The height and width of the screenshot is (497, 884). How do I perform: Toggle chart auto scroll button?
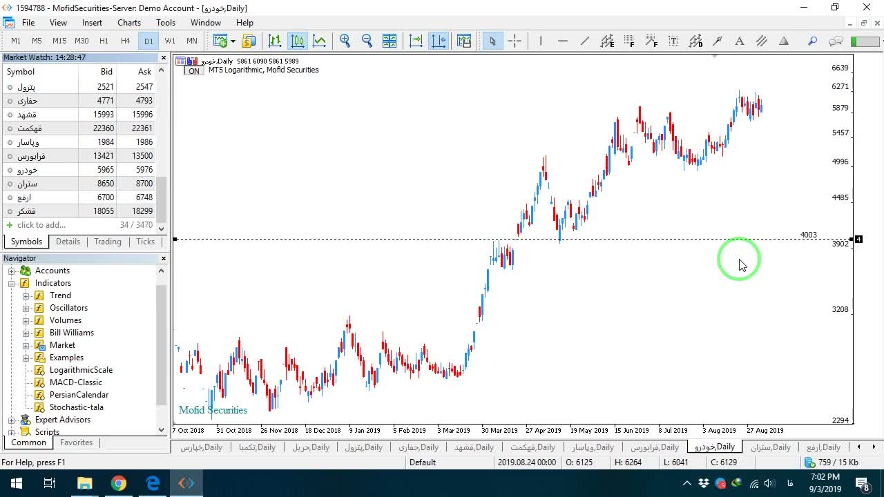point(416,41)
